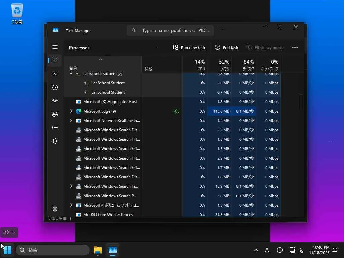
Task: Click the 113.6 MB memory cell
Action: click(x=220, y=111)
